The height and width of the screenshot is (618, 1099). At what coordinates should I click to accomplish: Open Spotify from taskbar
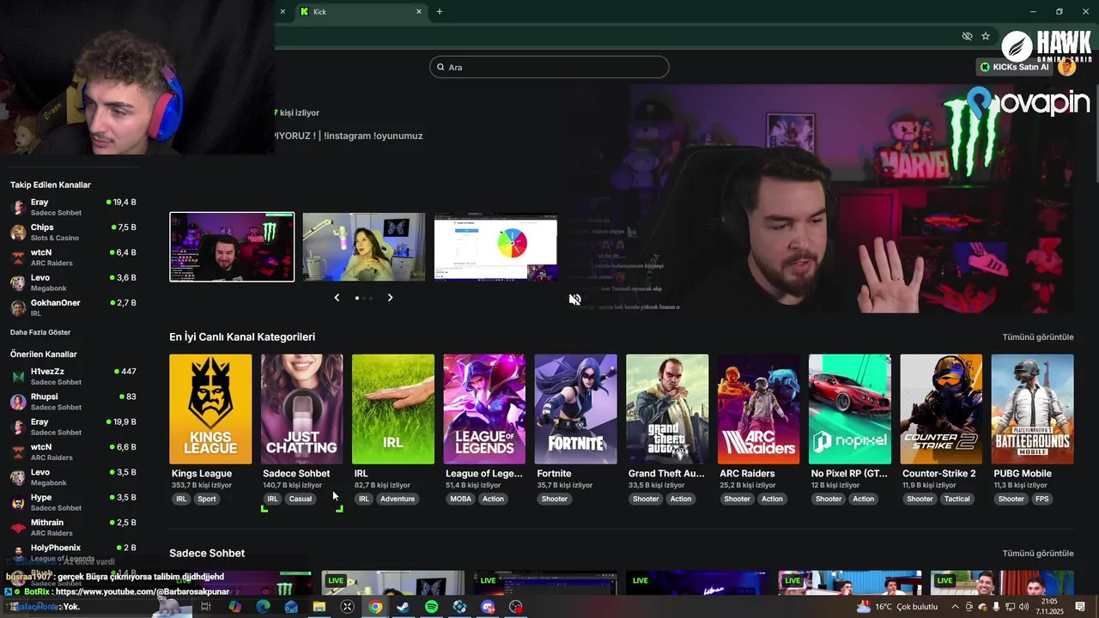click(431, 607)
